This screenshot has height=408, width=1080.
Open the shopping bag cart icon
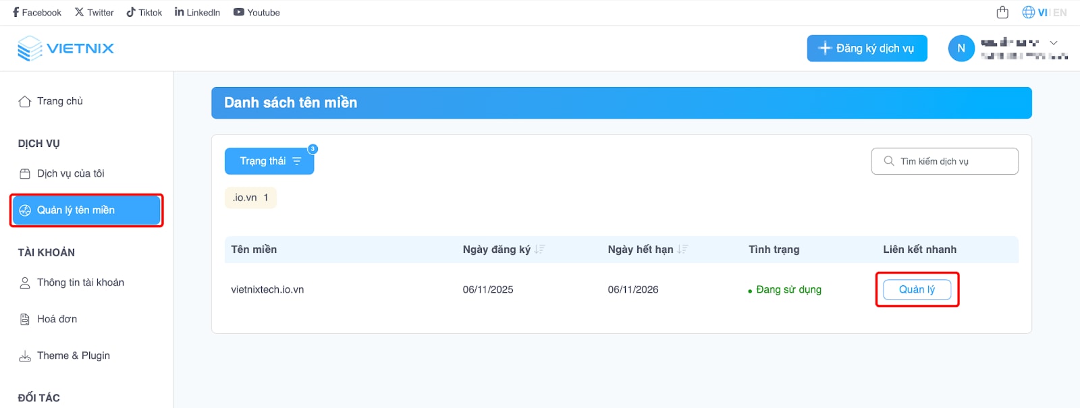1002,12
